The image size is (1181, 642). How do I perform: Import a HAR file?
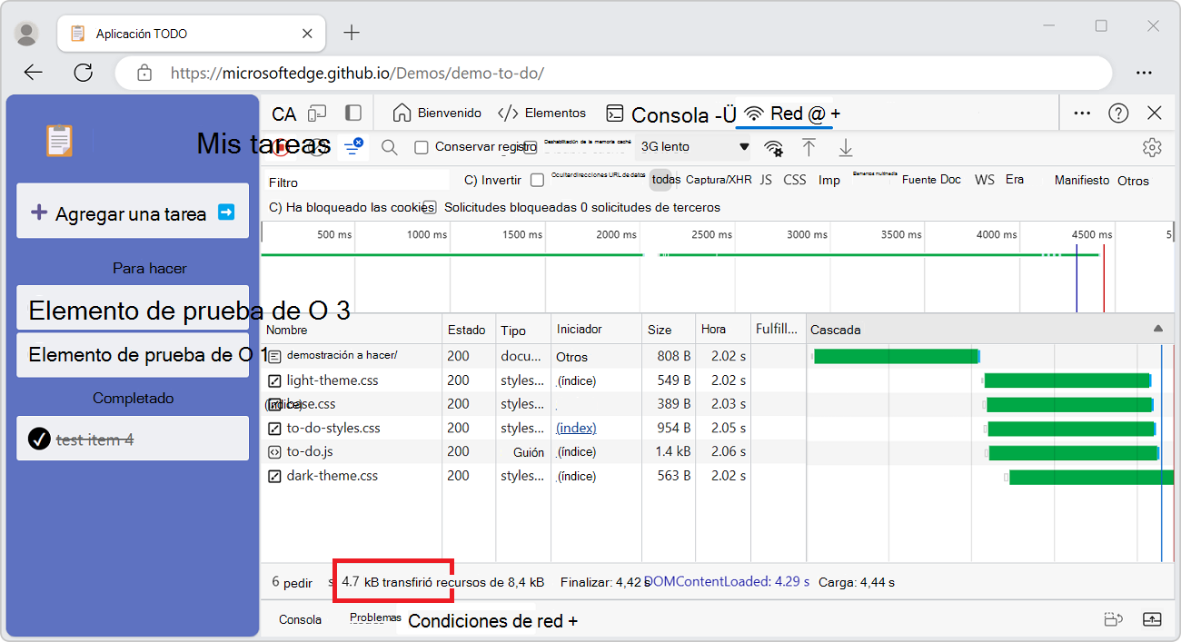pyautogui.click(x=809, y=146)
